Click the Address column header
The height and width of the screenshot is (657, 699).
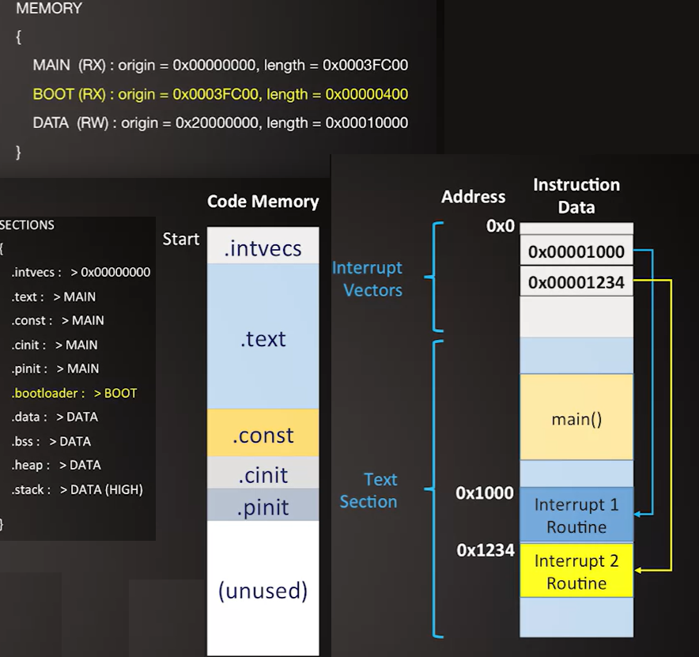[x=474, y=197]
